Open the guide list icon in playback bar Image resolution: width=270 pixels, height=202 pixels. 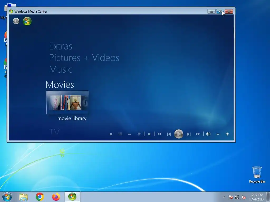pos(120,134)
